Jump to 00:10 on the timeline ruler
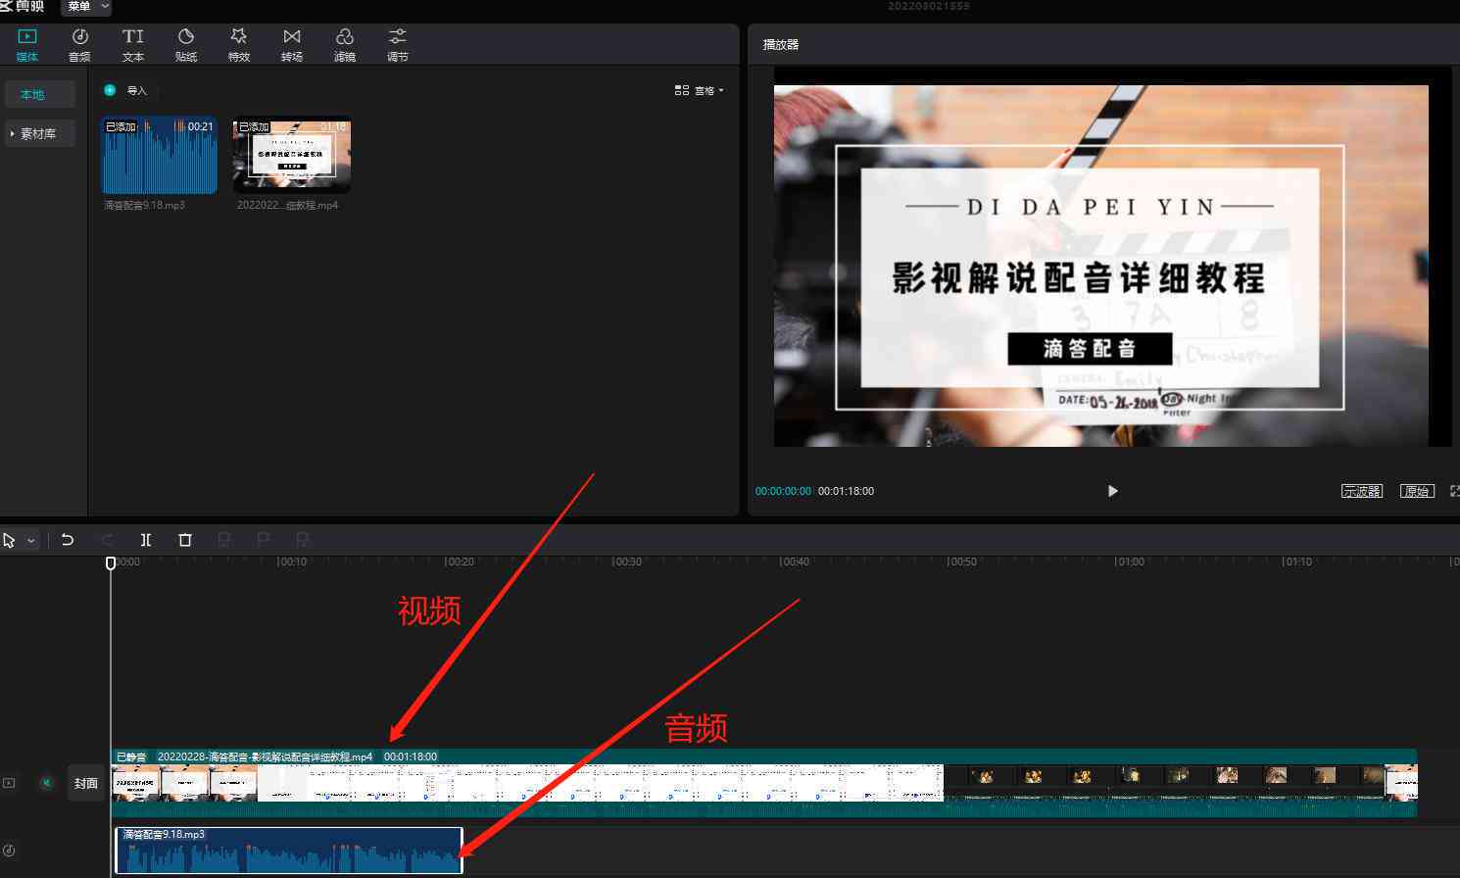Image resolution: width=1460 pixels, height=878 pixels. click(293, 562)
